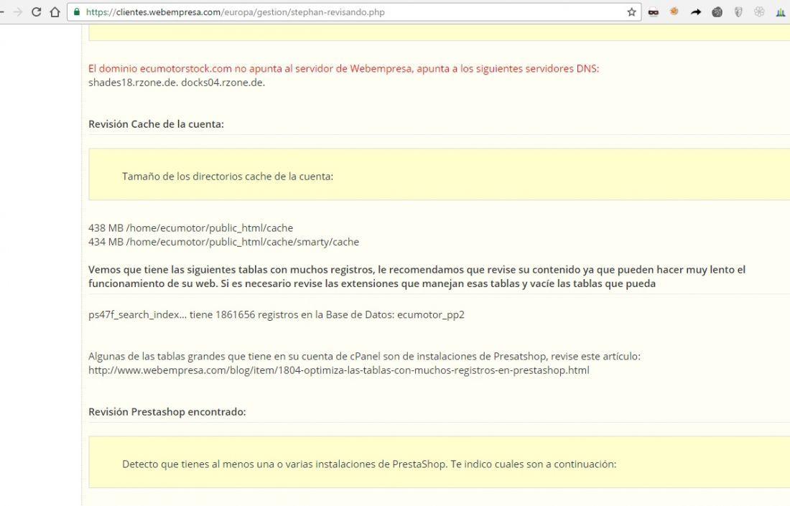This screenshot has width=790, height=506.
Task: Click the 'Revisión Cache de la cuenta:' heading
Action: [x=156, y=124]
